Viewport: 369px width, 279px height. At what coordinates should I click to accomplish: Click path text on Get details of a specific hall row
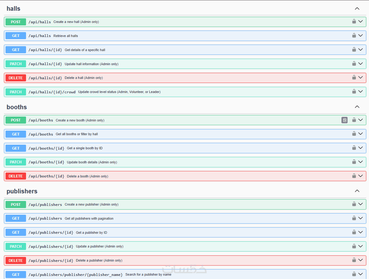(x=45, y=50)
